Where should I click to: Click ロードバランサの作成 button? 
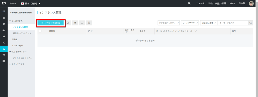(x=50, y=23)
